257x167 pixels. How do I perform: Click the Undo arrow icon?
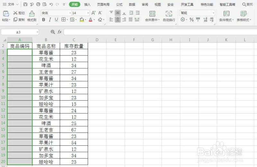[51, 5]
